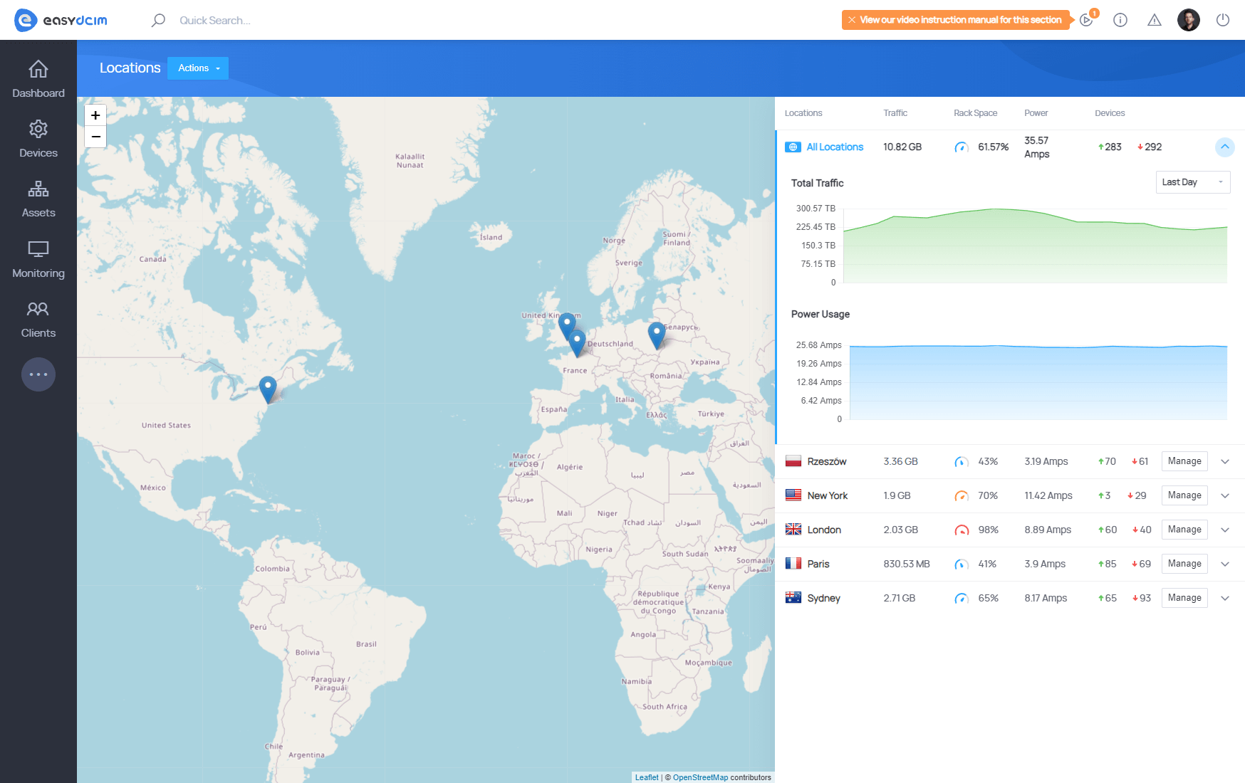The height and width of the screenshot is (783, 1245).
Task: Expand the London location row
Action: click(x=1225, y=530)
